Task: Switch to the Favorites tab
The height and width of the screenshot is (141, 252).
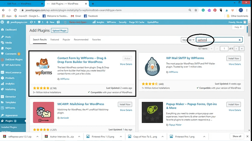Action: click(96, 39)
